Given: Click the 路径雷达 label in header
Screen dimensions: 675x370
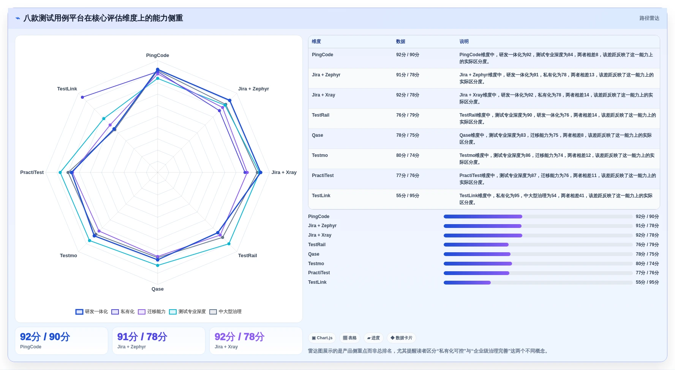Looking at the screenshot, I should tap(649, 18).
